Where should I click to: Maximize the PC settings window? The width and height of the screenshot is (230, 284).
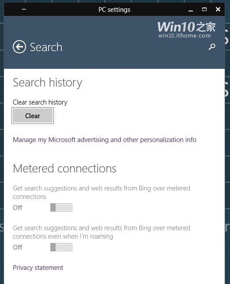pos(204,9)
